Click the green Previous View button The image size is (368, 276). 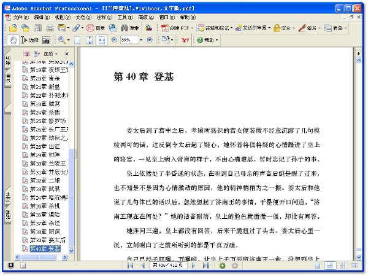tap(222, 266)
